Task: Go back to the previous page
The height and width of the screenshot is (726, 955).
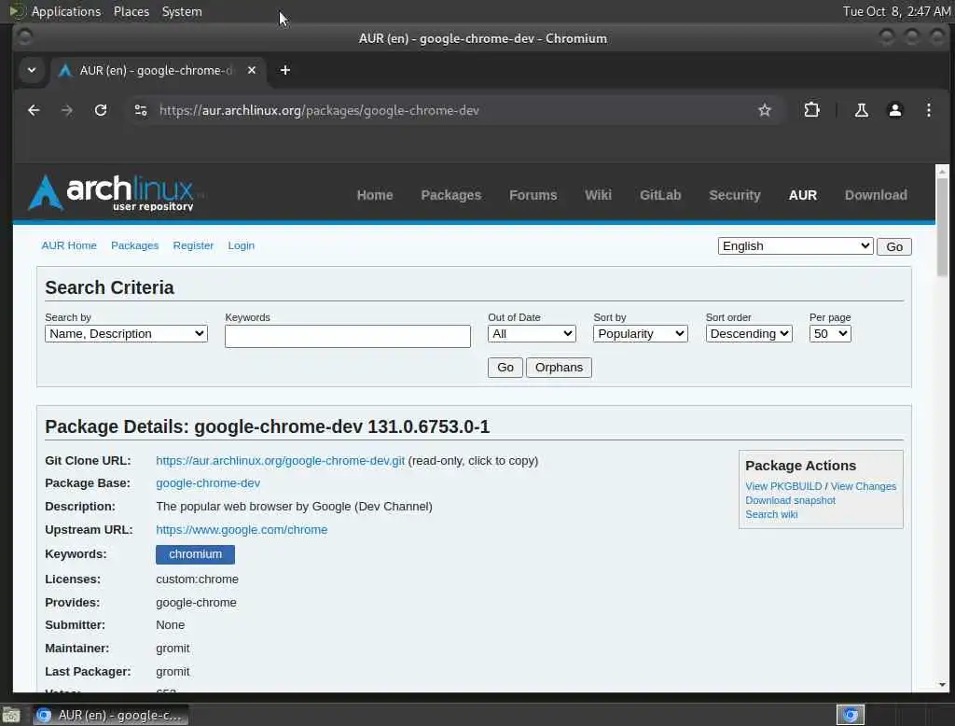Action: (x=34, y=110)
